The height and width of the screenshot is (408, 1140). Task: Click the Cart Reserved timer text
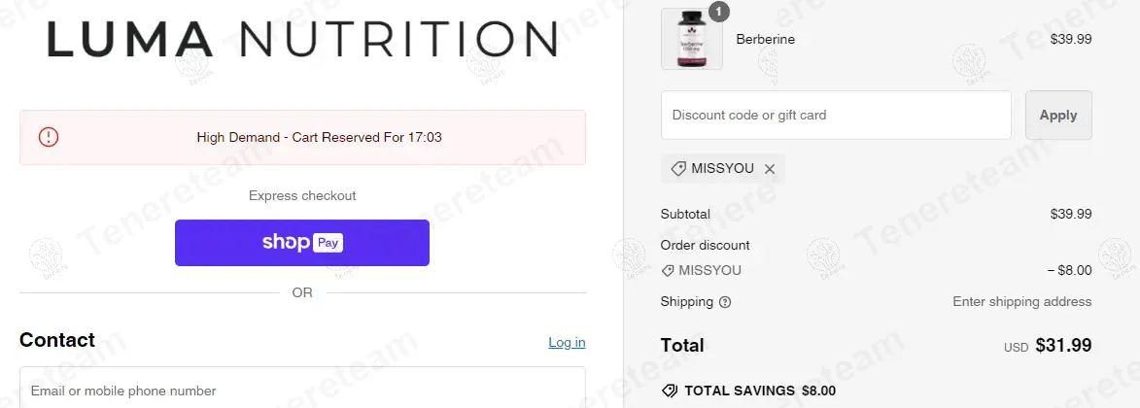319,137
